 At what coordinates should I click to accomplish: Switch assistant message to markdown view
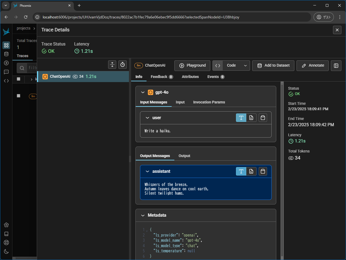click(251, 171)
